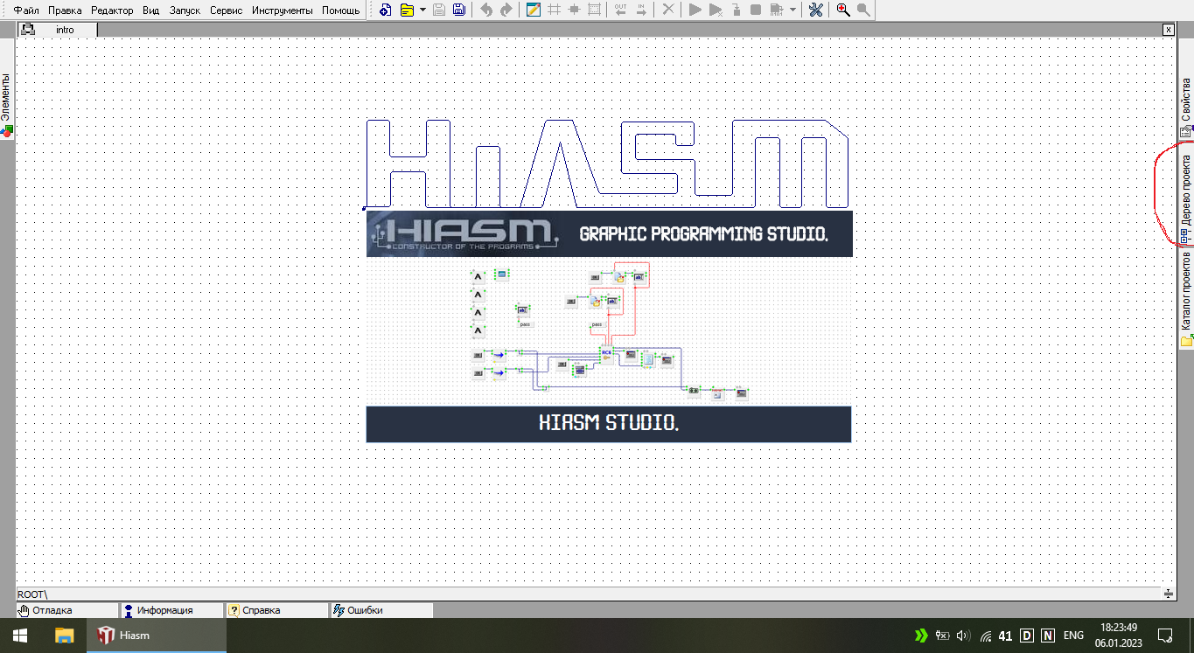Close the intro tab with the x button
1194x653 pixels.
pyautogui.click(x=1168, y=30)
